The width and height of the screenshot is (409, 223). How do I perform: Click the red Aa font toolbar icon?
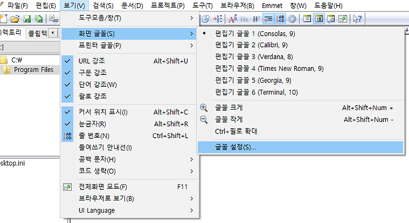coord(233,19)
